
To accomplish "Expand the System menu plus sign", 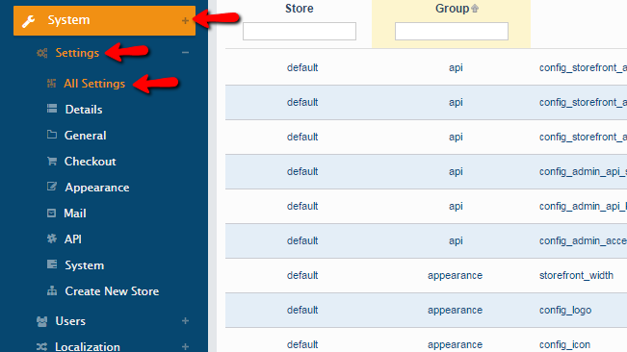I will coord(185,20).
